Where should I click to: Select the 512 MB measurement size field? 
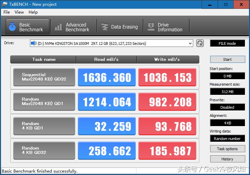click(x=227, y=92)
